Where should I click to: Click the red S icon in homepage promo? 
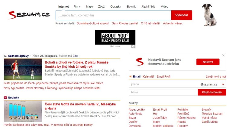click(140, 62)
